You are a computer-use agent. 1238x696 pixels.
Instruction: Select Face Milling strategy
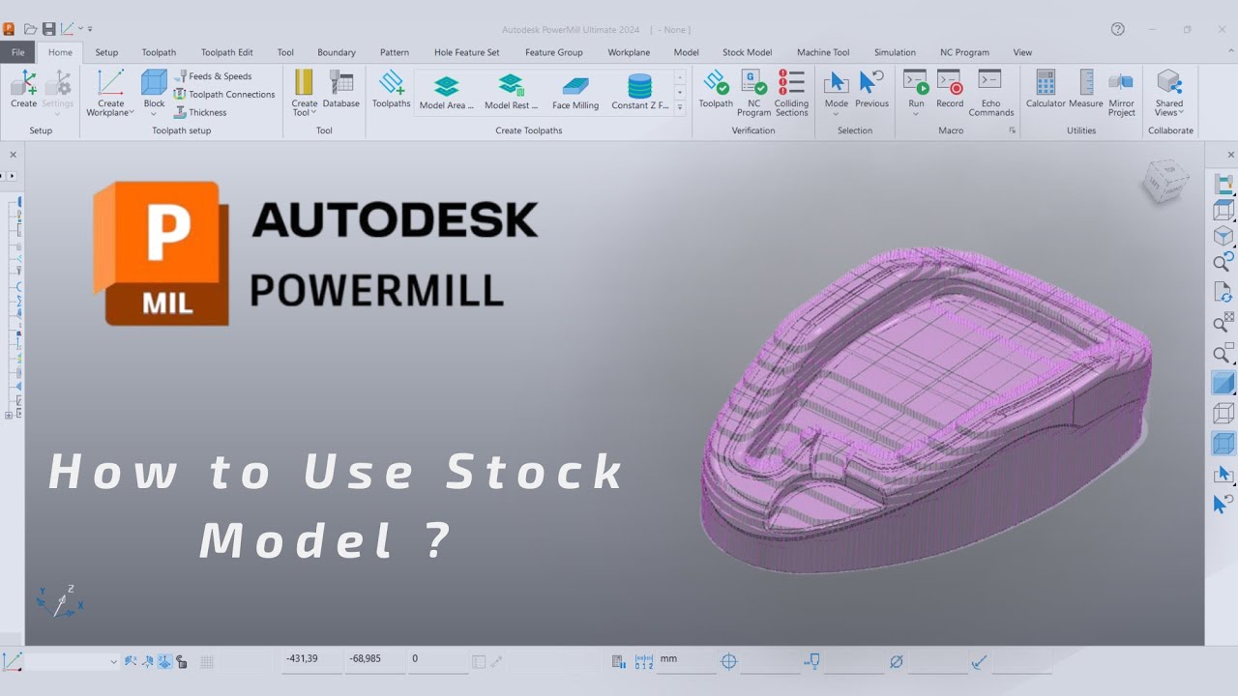575,93
